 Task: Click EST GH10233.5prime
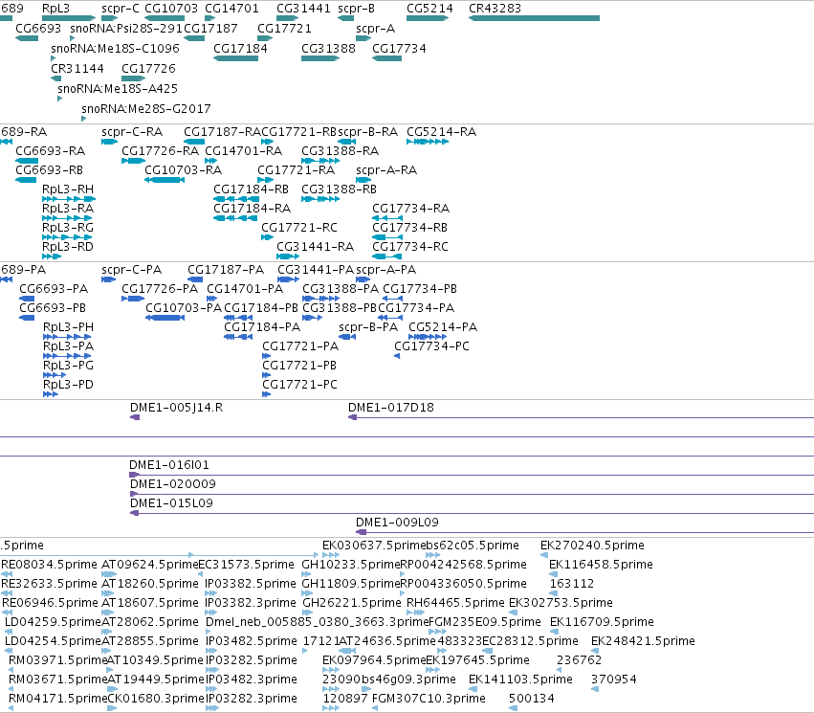point(351,565)
